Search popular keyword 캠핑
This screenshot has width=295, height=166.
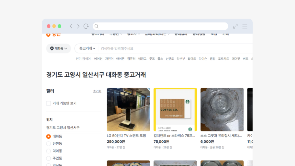point(213,59)
